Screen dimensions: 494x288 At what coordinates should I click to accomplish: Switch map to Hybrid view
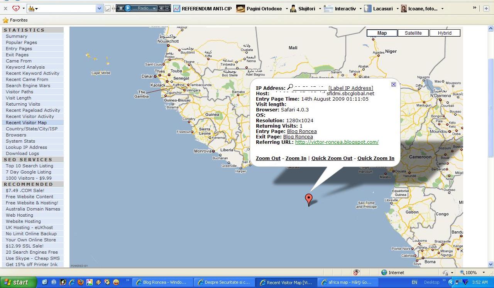point(445,33)
